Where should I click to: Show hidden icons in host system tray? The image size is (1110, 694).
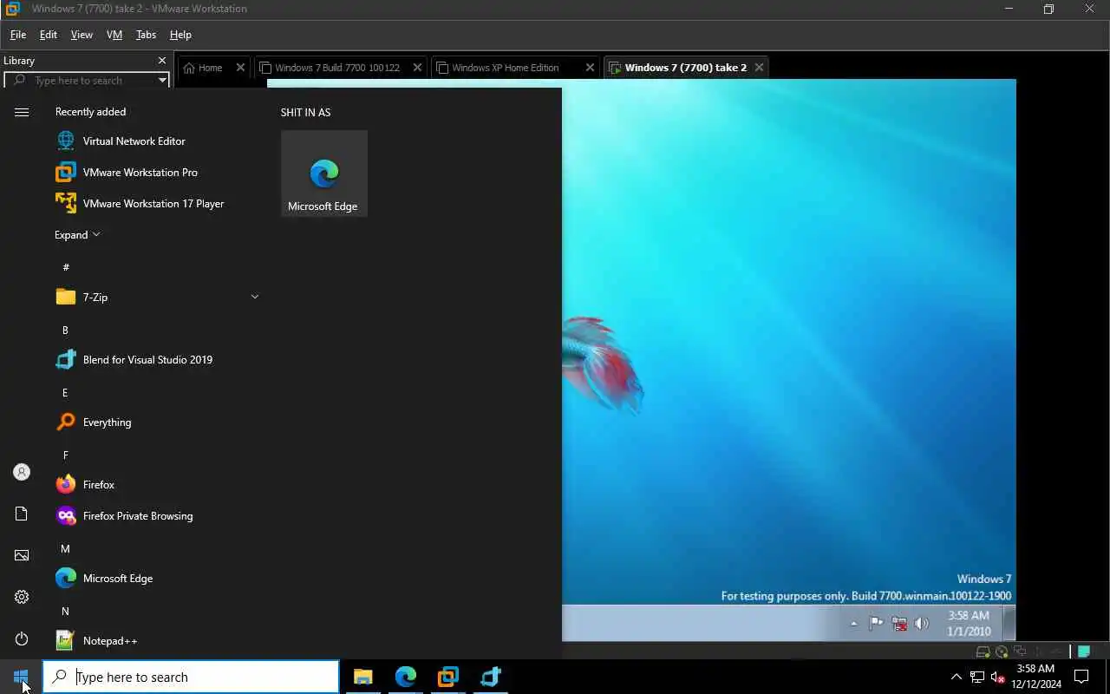click(x=956, y=677)
